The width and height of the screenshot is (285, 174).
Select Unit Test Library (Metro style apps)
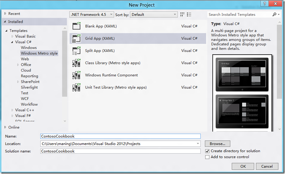point(116,87)
